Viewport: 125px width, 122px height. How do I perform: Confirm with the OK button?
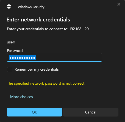click(34, 112)
